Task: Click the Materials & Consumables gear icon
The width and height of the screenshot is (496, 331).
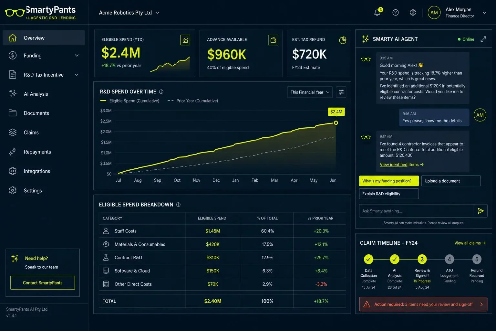Action: coord(106,244)
